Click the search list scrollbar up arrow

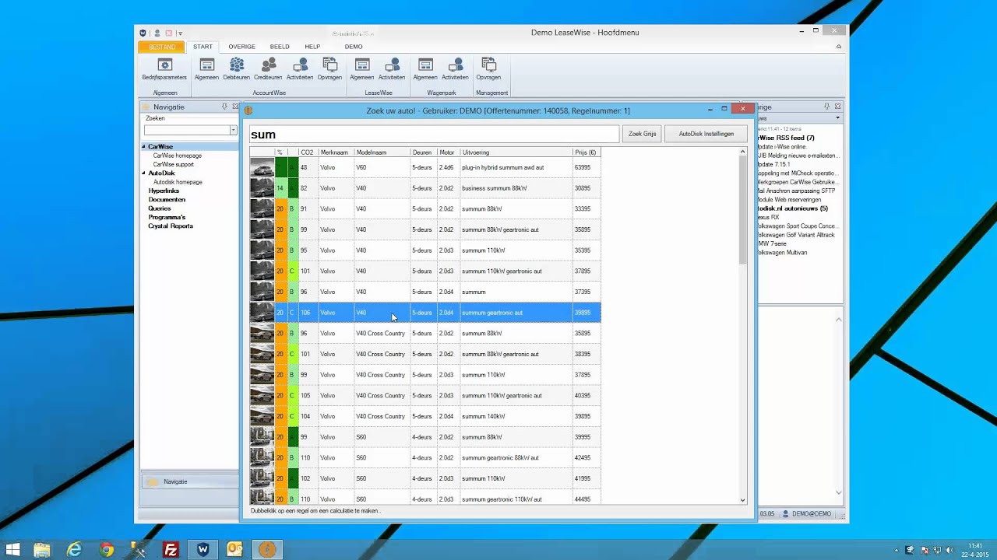click(x=742, y=152)
